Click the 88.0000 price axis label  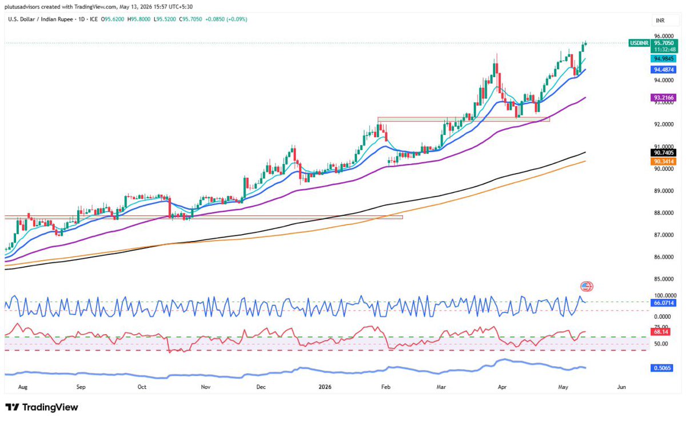(664, 213)
